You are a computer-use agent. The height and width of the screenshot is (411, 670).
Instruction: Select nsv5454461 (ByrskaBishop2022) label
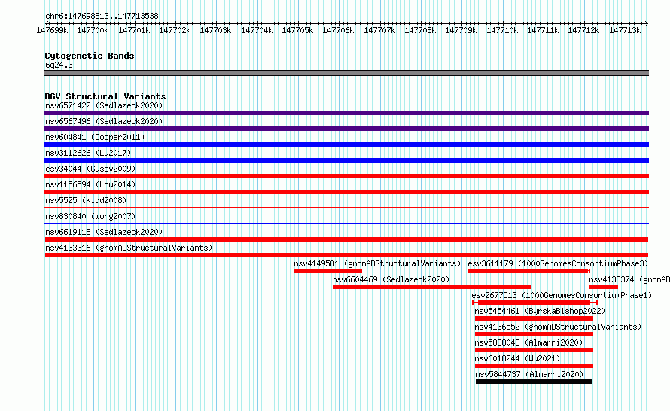(540, 311)
